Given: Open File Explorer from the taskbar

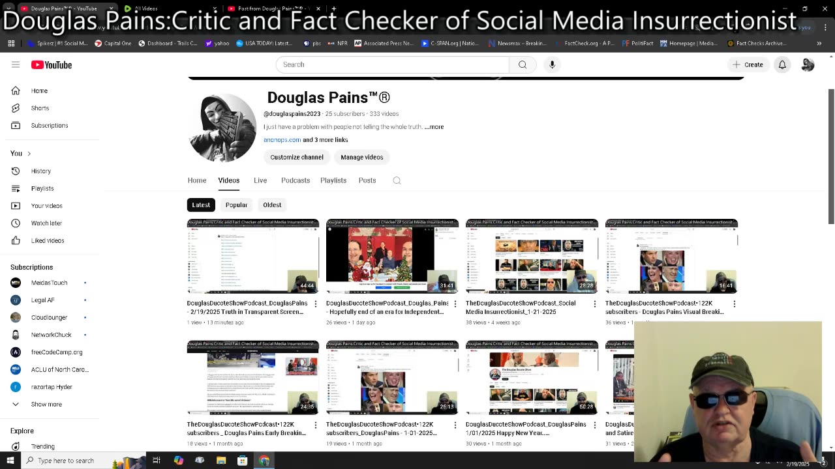Looking at the screenshot, I should 221,461.
